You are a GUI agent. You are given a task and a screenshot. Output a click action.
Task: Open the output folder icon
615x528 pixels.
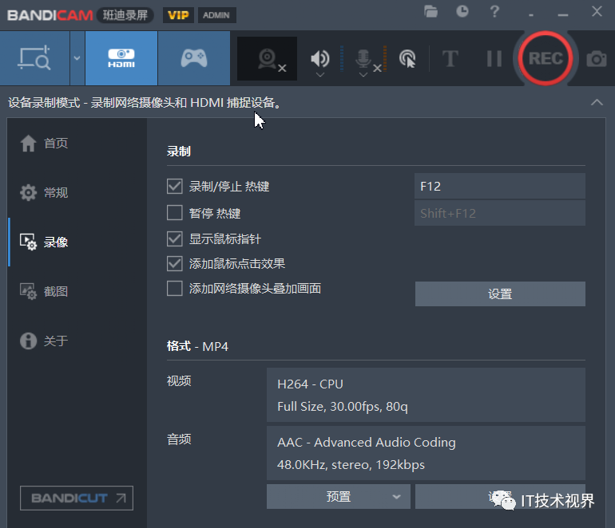(430, 11)
